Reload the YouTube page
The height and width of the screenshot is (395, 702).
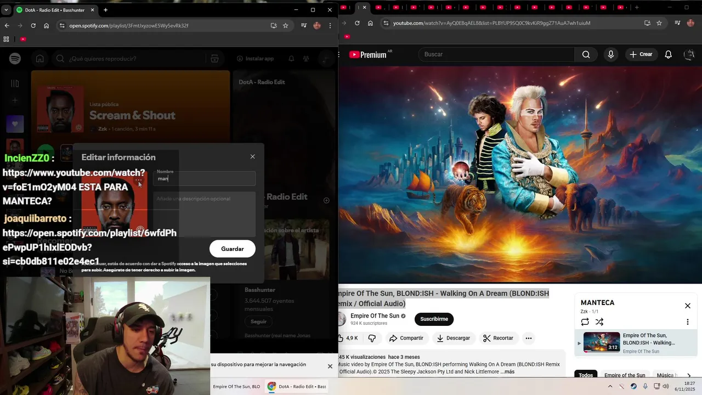[x=357, y=23]
